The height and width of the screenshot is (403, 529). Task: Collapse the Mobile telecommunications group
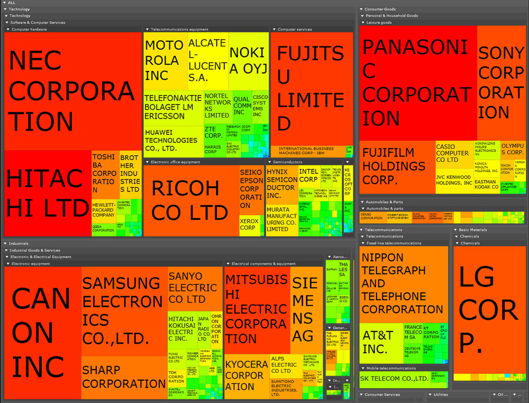(363, 368)
